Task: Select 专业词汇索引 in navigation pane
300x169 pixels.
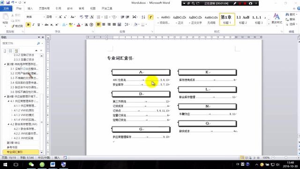Action: point(21,152)
